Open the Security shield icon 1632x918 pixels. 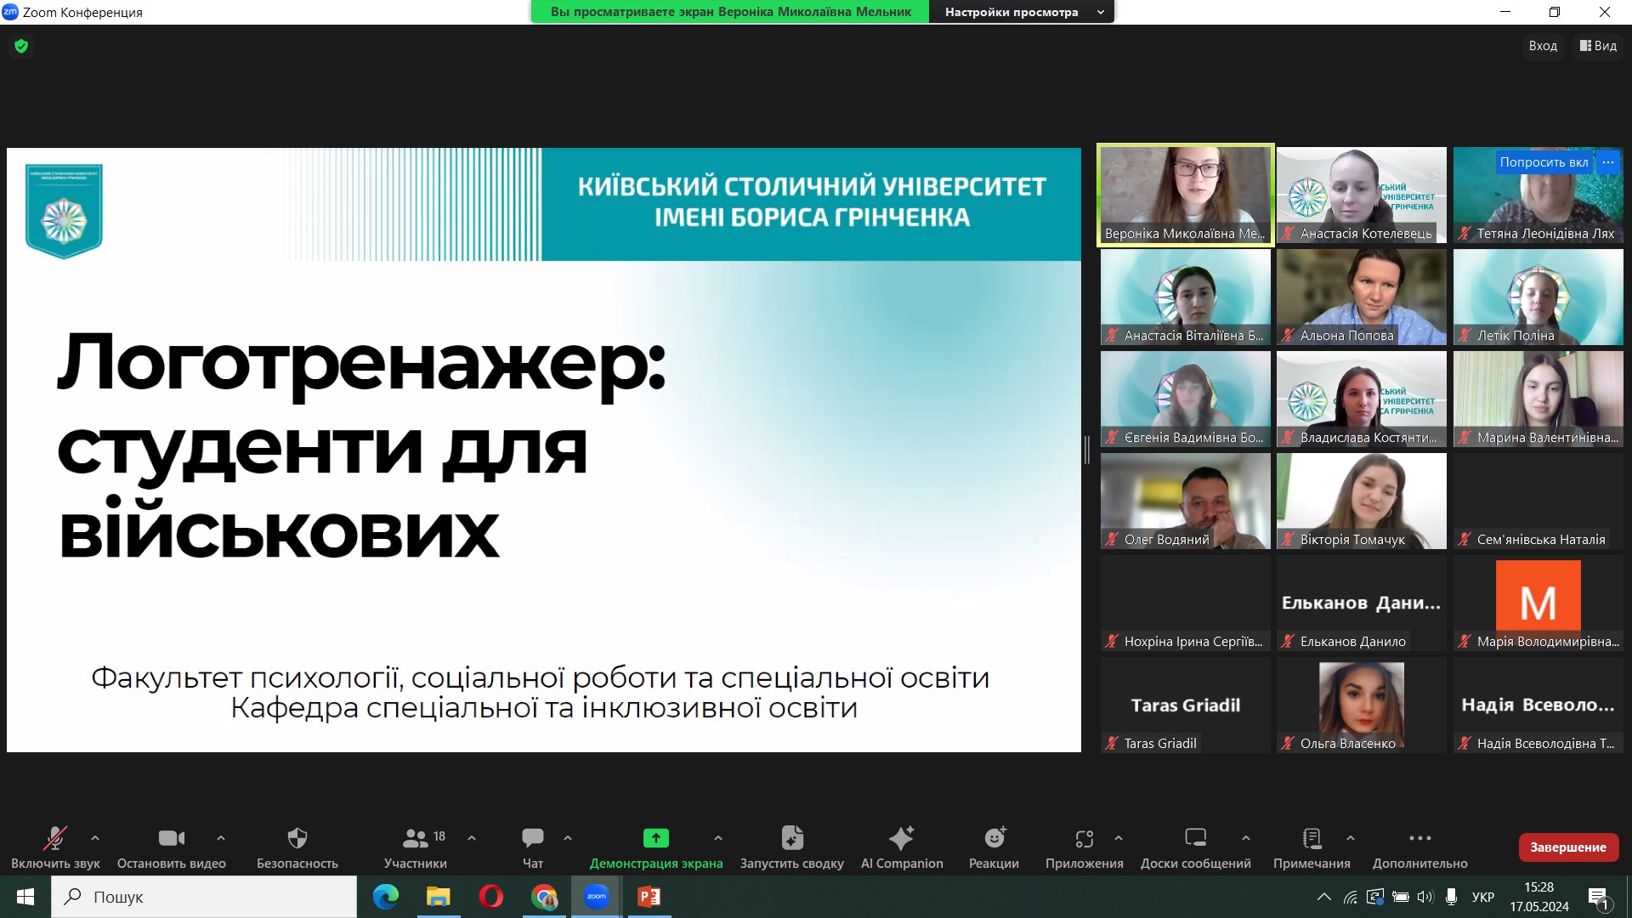tap(297, 839)
